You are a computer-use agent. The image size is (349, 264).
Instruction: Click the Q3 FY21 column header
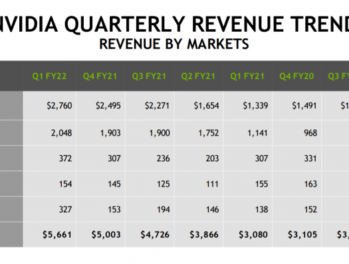[149, 76]
